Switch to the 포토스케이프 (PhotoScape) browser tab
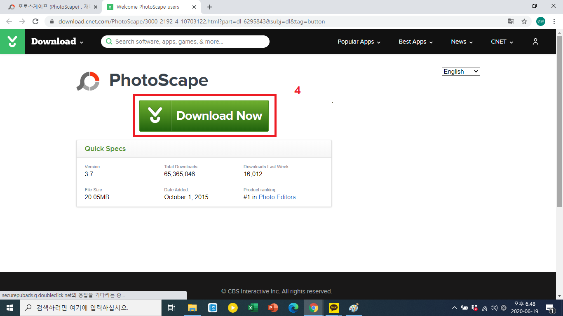 52,7
